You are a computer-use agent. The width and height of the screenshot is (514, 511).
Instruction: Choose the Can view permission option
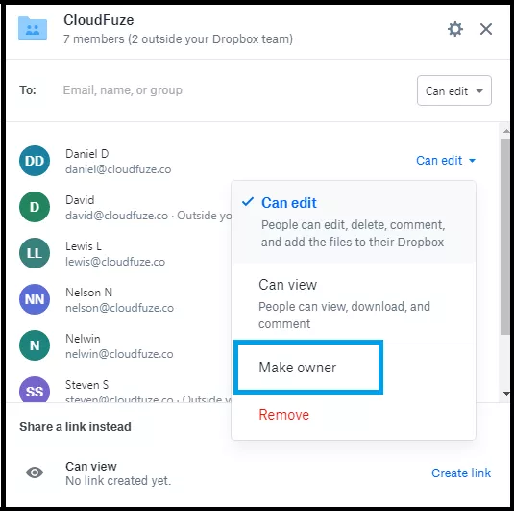pos(354,304)
